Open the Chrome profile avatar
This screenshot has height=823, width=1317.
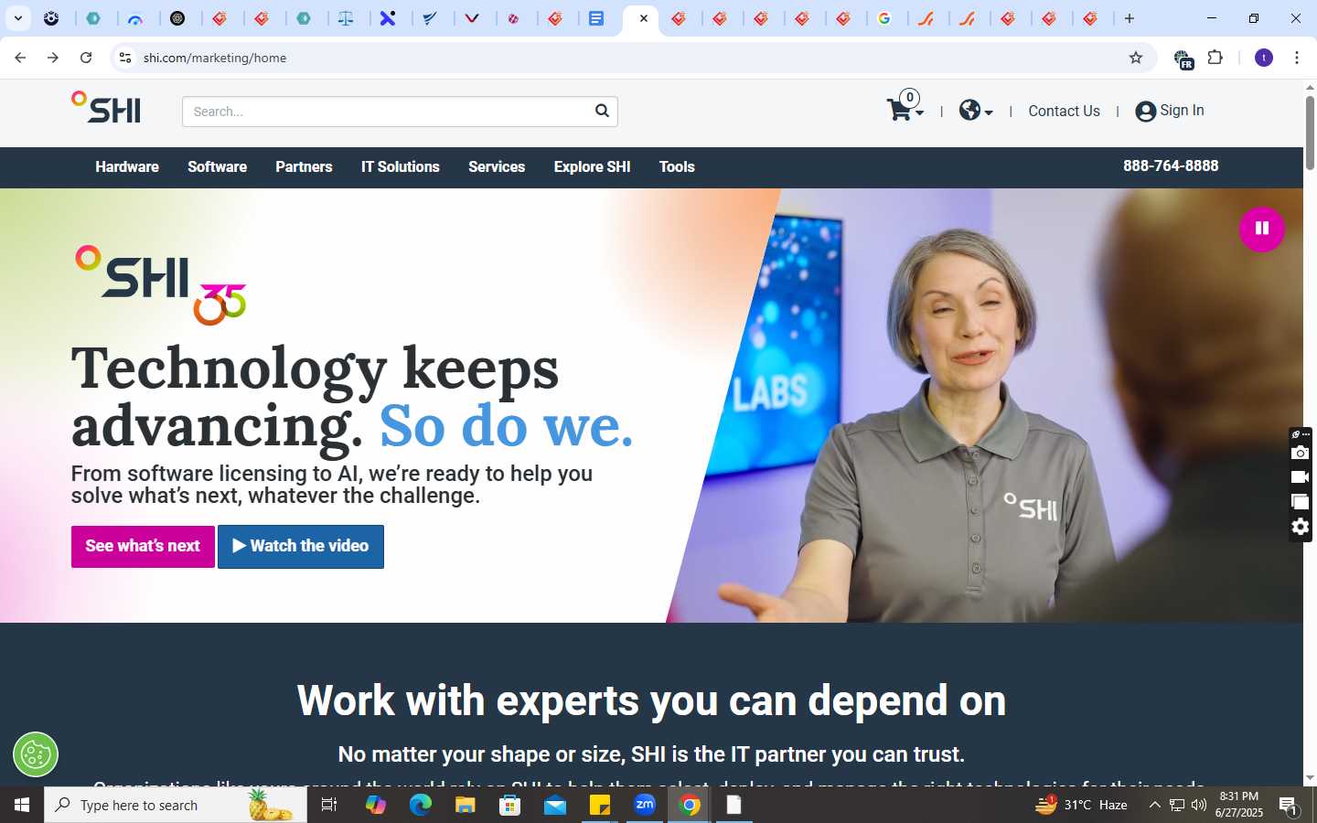[1264, 58]
